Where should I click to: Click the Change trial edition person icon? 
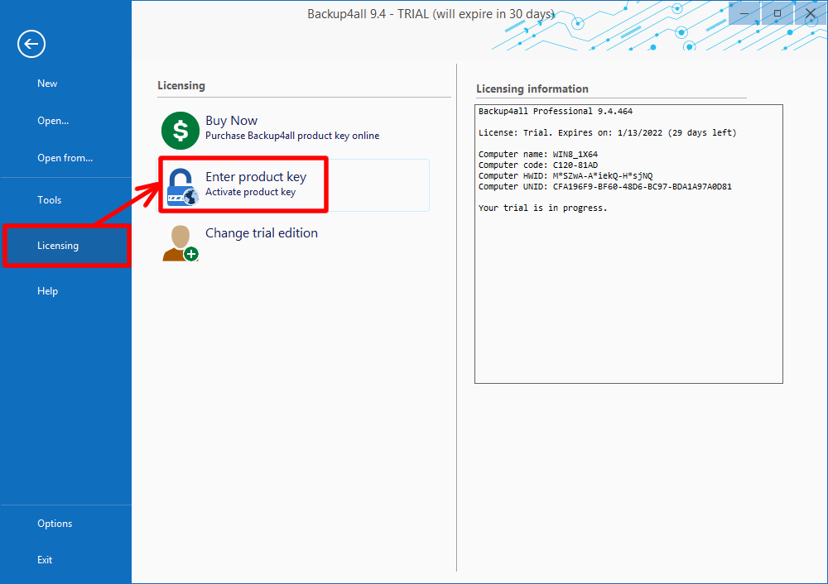[178, 242]
